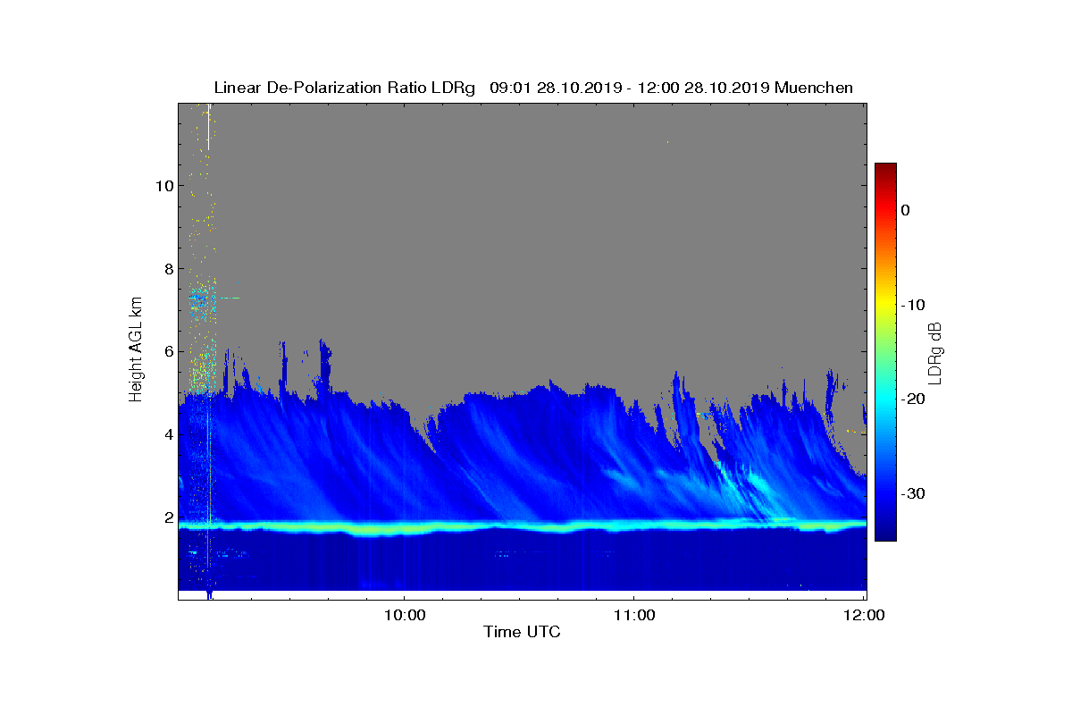1072x715 pixels.
Task: Click the height tick label 10
Action: (x=163, y=186)
